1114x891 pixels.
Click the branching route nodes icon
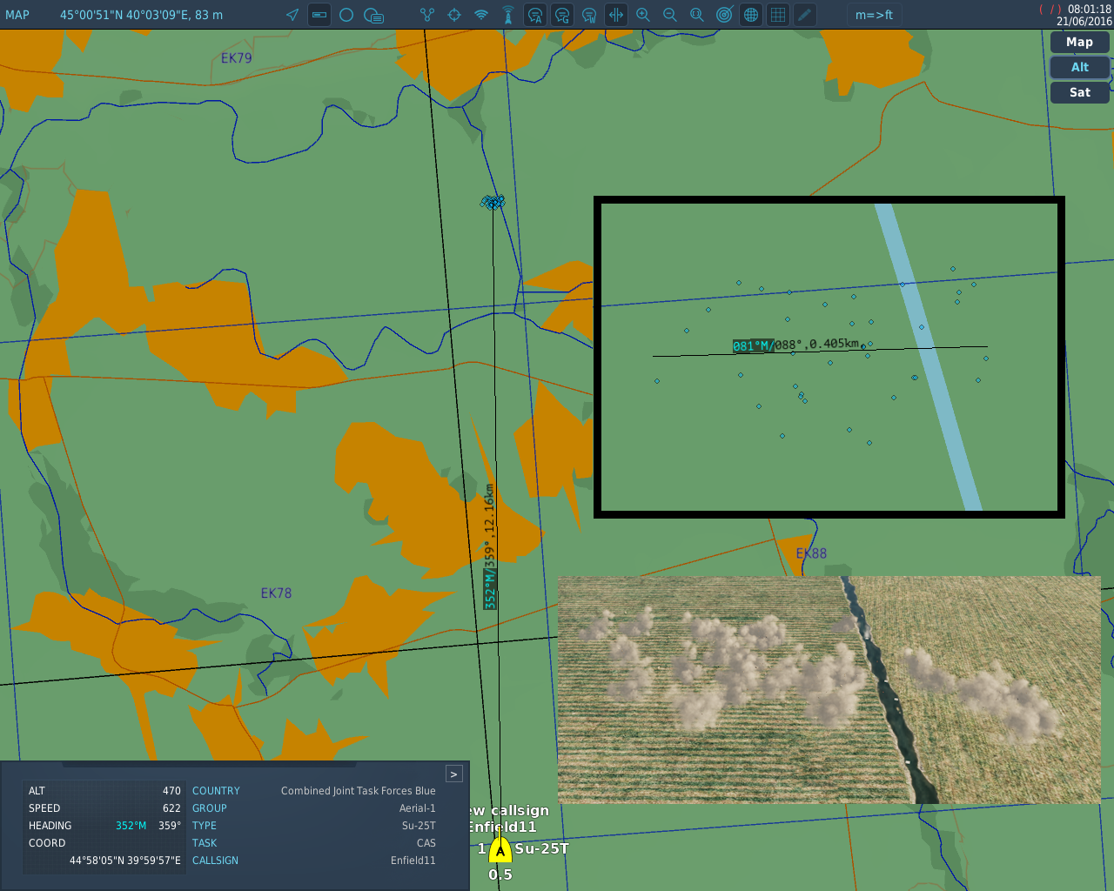pyautogui.click(x=427, y=15)
